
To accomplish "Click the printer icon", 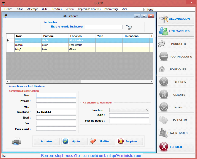I will coord(16,142).
